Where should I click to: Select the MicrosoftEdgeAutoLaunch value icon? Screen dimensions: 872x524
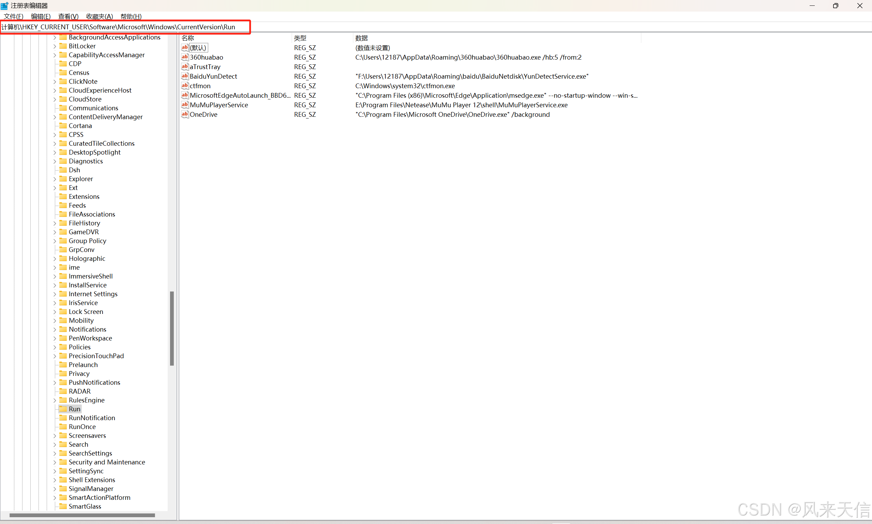click(x=184, y=95)
